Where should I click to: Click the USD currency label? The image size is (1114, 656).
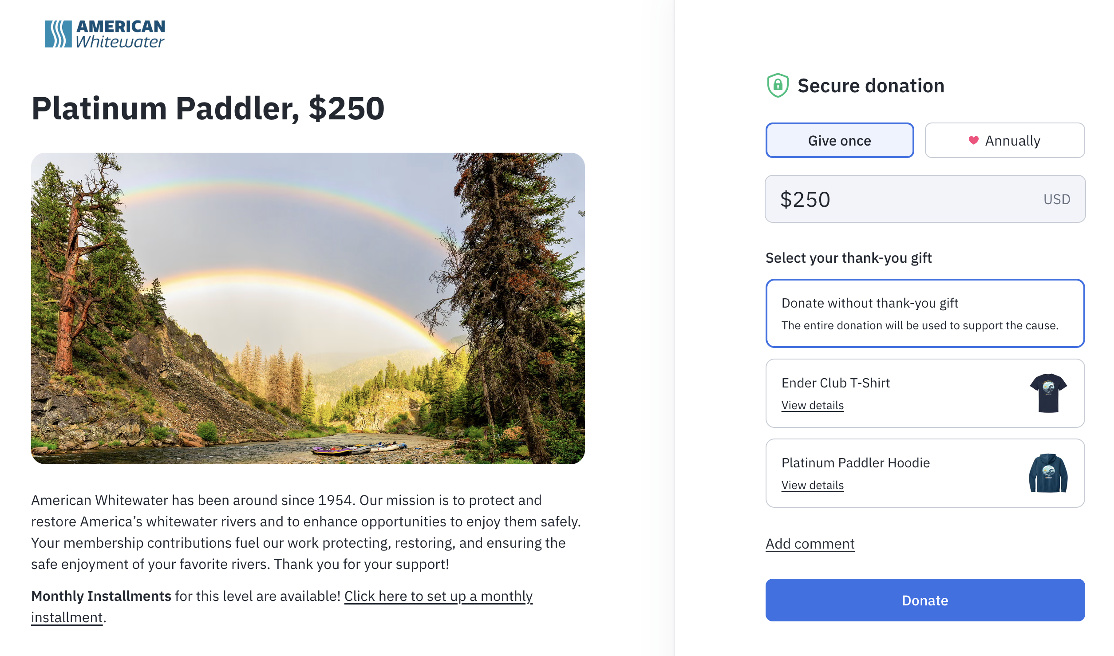pos(1056,199)
